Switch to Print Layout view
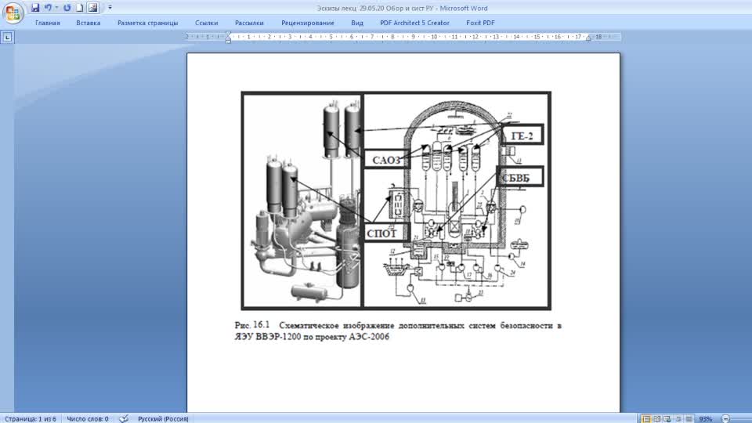 click(646, 418)
